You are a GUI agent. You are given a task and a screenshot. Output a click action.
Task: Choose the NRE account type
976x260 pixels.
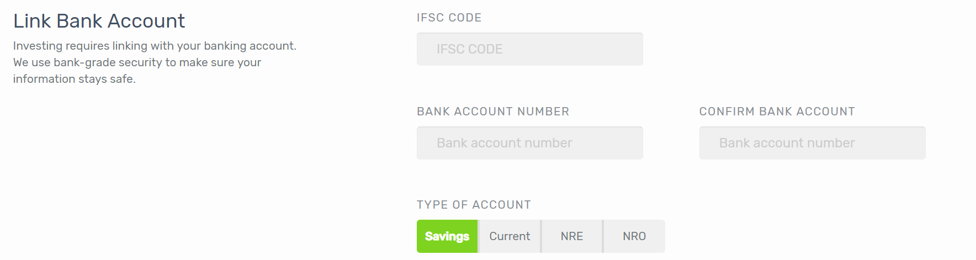click(572, 236)
